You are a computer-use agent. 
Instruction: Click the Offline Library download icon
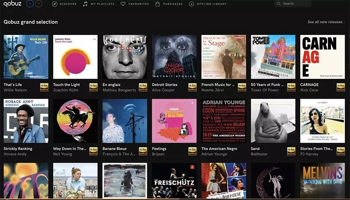[x=191, y=4]
